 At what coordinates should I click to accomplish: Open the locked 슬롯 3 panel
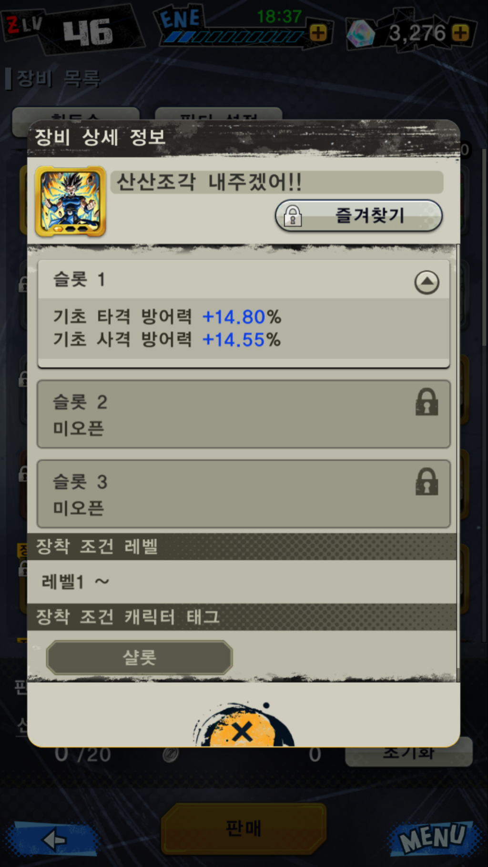click(x=244, y=494)
